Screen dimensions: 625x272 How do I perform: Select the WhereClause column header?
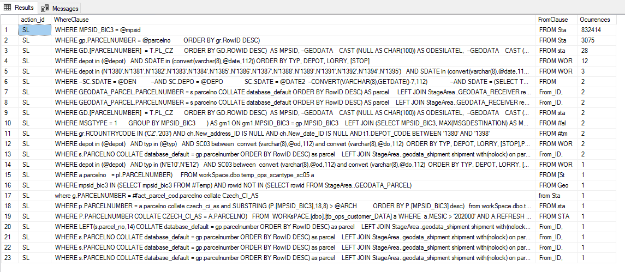[293, 20]
